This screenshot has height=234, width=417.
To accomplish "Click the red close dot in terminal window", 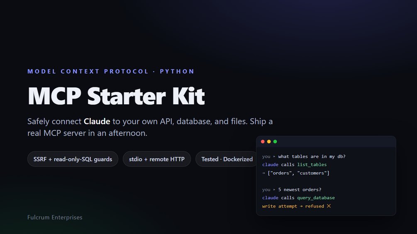I will [263, 142].
